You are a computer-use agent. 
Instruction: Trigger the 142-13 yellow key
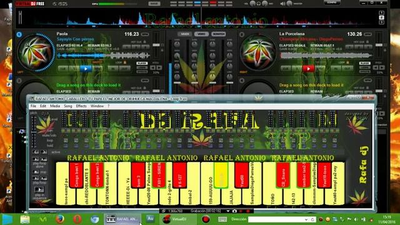293,196
